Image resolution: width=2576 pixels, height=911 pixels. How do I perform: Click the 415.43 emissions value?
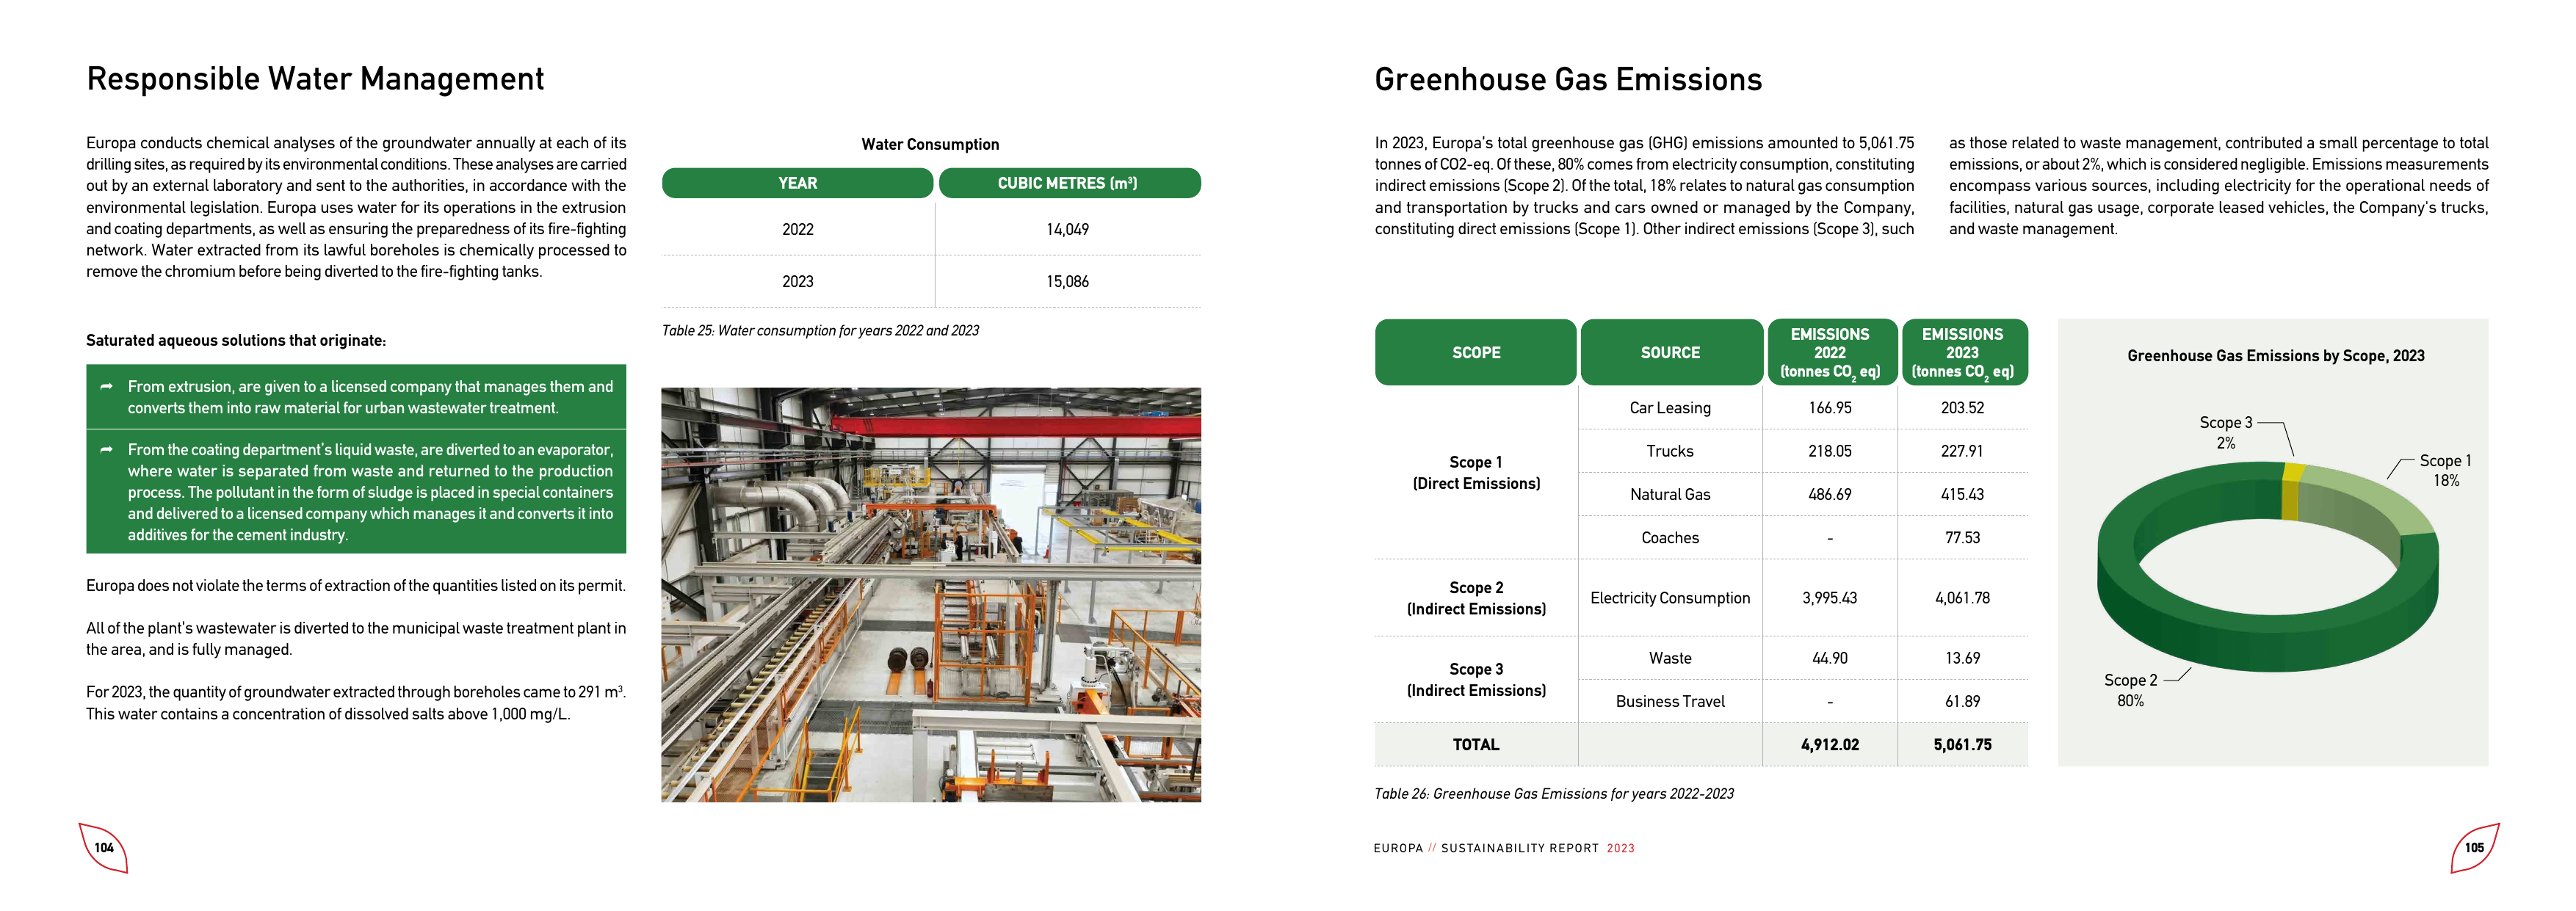(1962, 494)
